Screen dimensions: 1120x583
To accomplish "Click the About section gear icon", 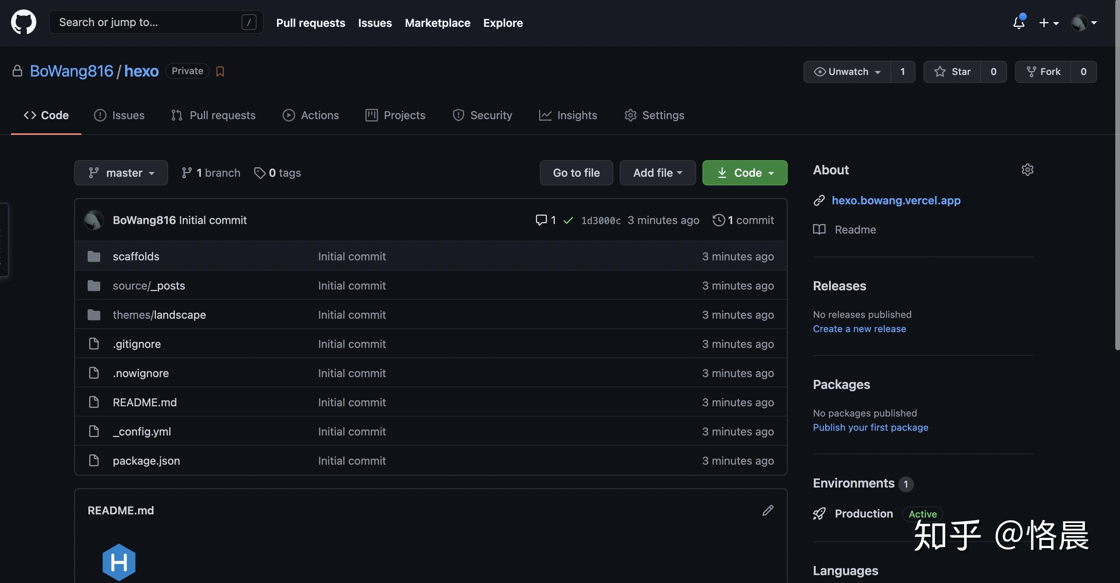I will click(1027, 170).
